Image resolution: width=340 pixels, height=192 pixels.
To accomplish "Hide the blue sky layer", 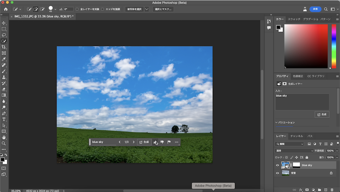I will (278, 165).
